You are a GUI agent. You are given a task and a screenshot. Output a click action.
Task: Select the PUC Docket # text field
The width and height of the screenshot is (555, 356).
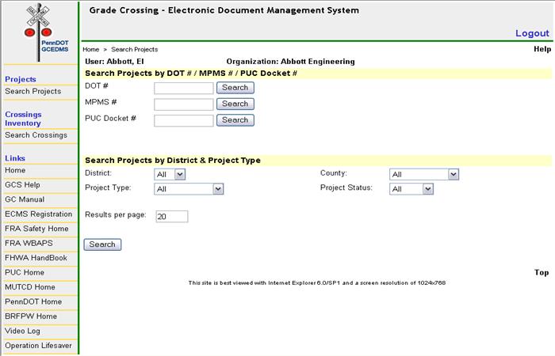tap(183, 120)
